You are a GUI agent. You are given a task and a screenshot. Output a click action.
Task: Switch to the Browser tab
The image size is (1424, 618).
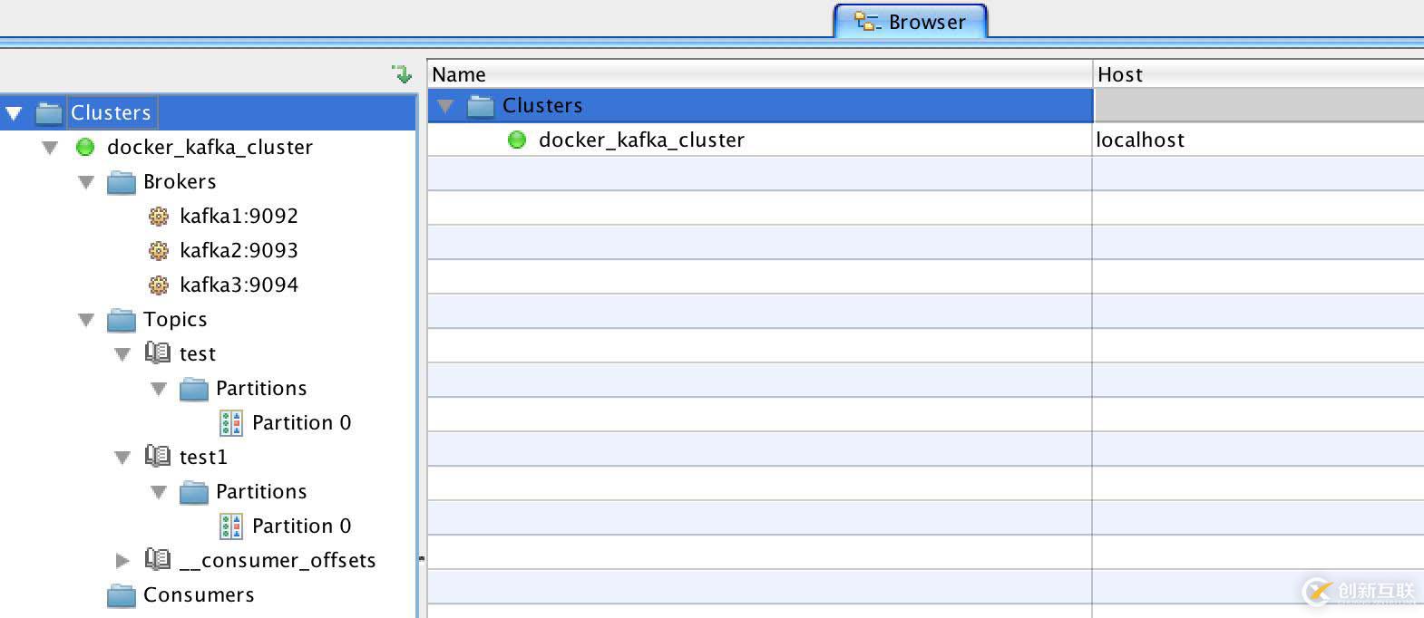(911, 22)
